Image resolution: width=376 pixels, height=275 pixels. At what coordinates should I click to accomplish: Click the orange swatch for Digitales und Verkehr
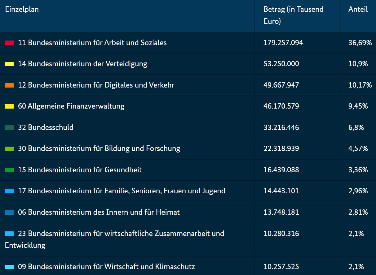9,85
